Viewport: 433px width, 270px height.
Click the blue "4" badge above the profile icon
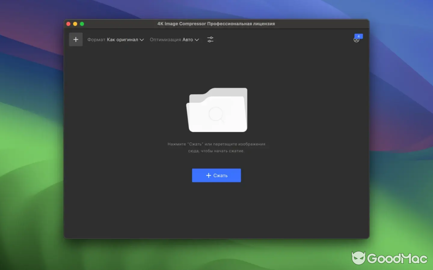(x=359, y=36)
